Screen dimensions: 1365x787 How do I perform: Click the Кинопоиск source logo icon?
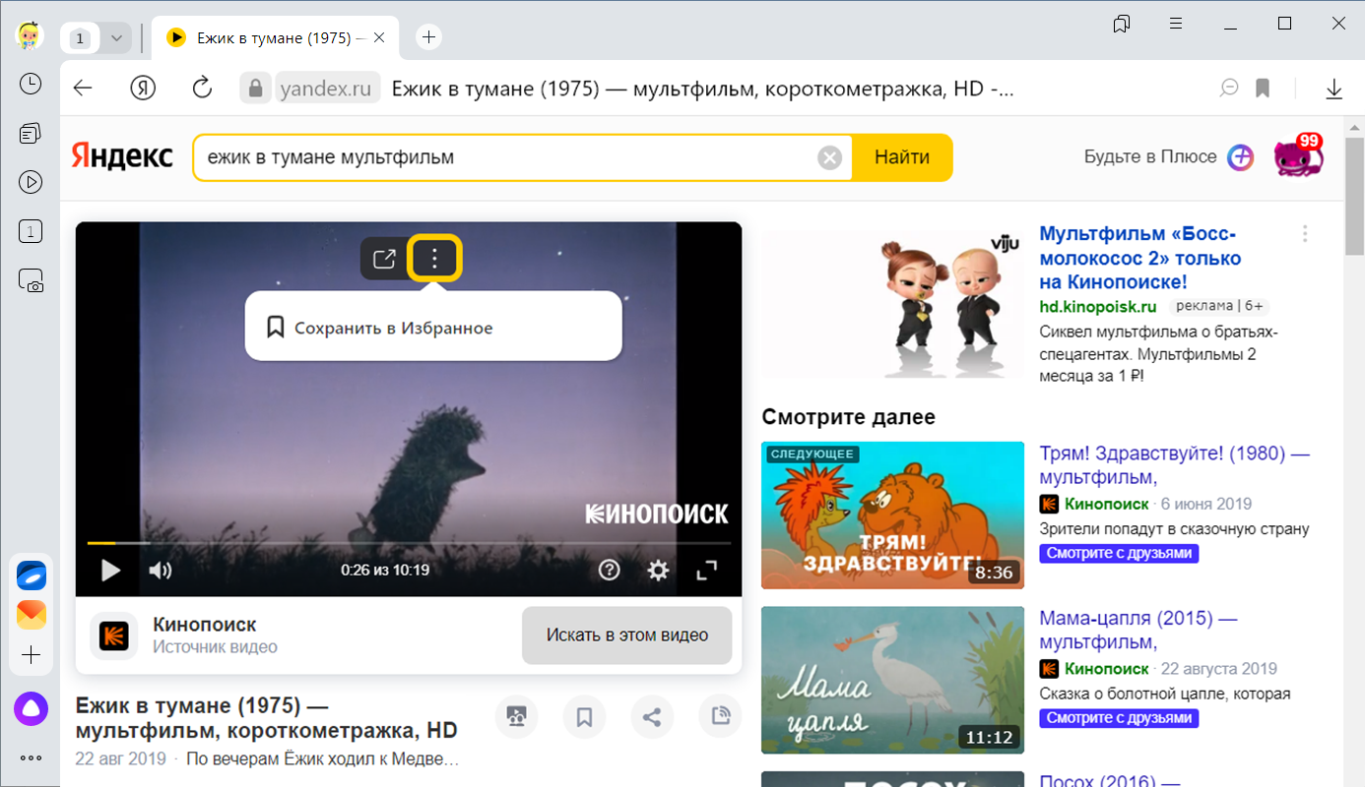pyautogui.click(x=114, y=636)
